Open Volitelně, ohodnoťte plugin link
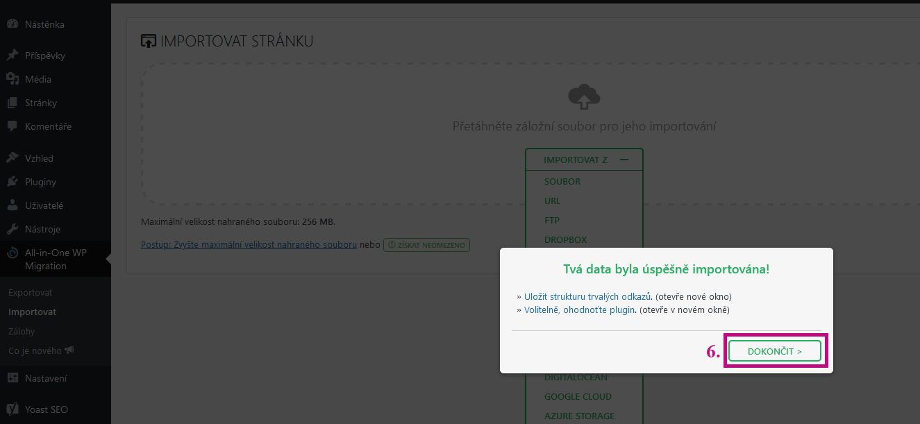 579,310
